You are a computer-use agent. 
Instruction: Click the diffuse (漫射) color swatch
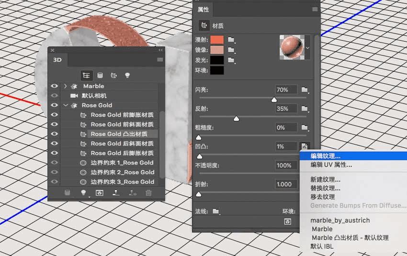point(216,40)
